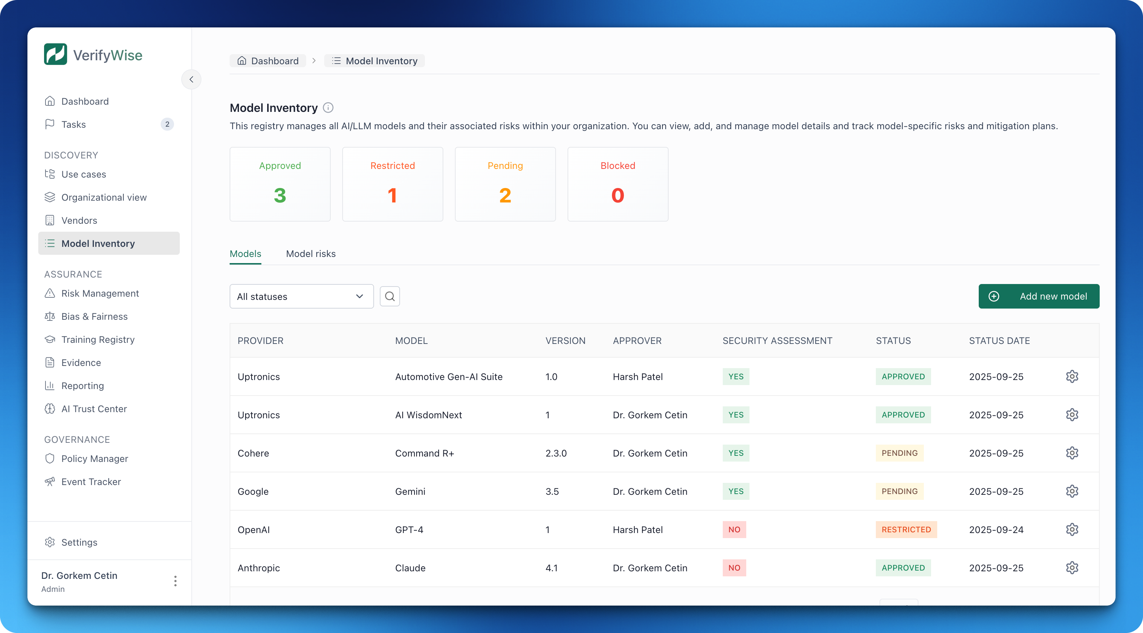This screenshot has height=633, width=1143.
Task: Open Tasks with the 2 badge
Action: click(x=74, y=124)
